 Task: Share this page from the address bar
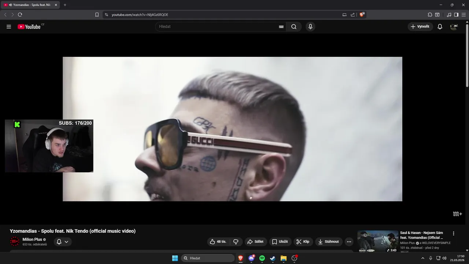(x=352, y=15)
